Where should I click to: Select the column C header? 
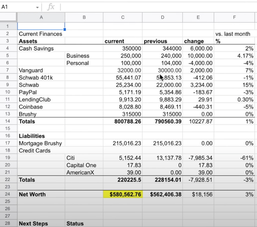click(x=123, y=17)
